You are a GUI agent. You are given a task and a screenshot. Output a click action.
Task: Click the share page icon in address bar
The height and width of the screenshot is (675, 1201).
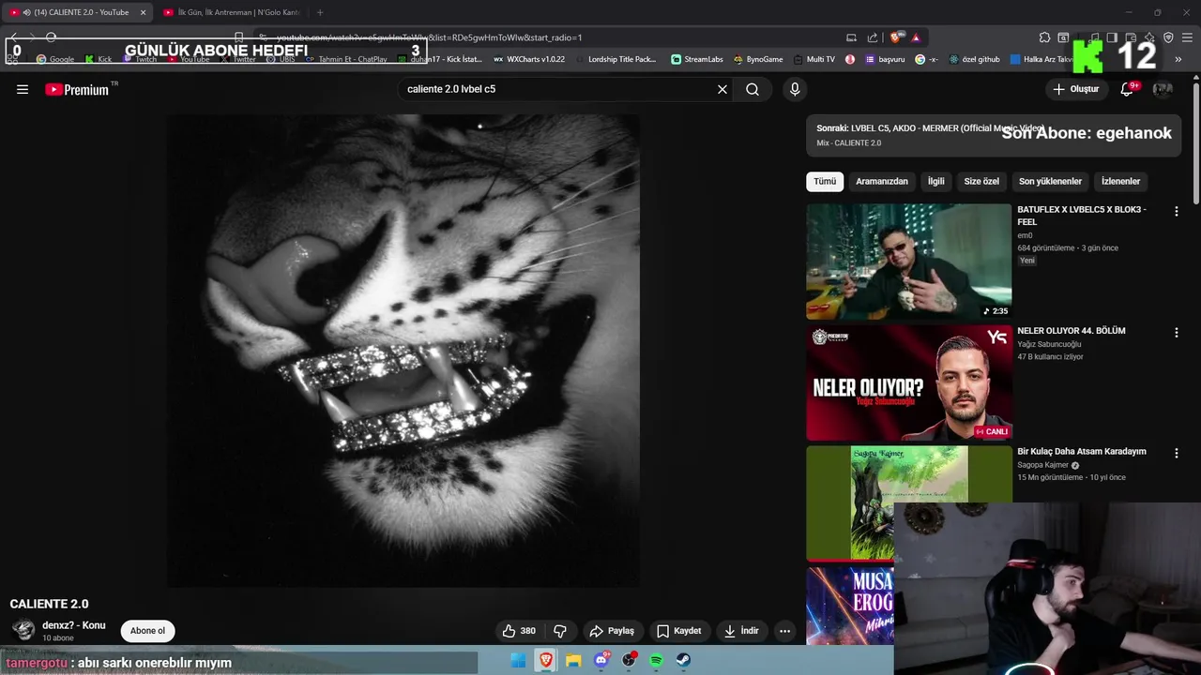click(x=873, y=37)
